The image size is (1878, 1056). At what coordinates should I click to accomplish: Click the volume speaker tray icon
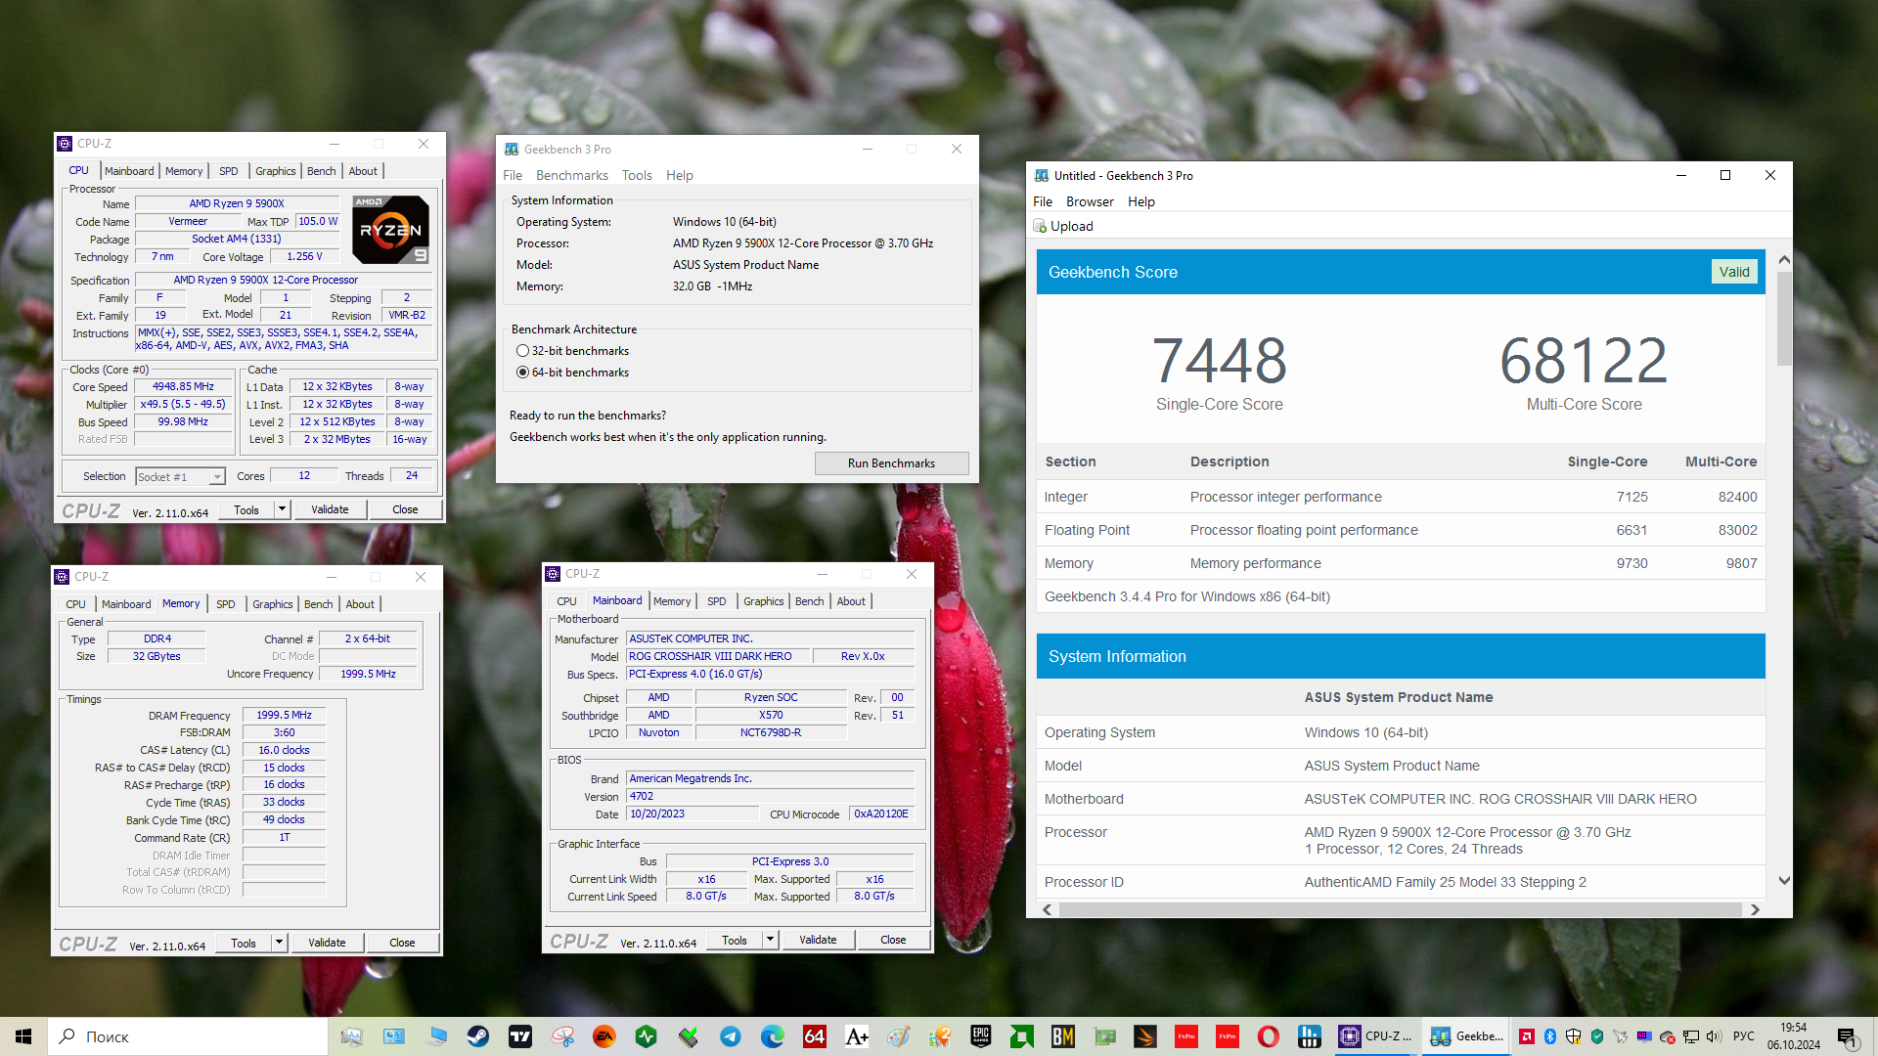[x=1714, y=1036]
